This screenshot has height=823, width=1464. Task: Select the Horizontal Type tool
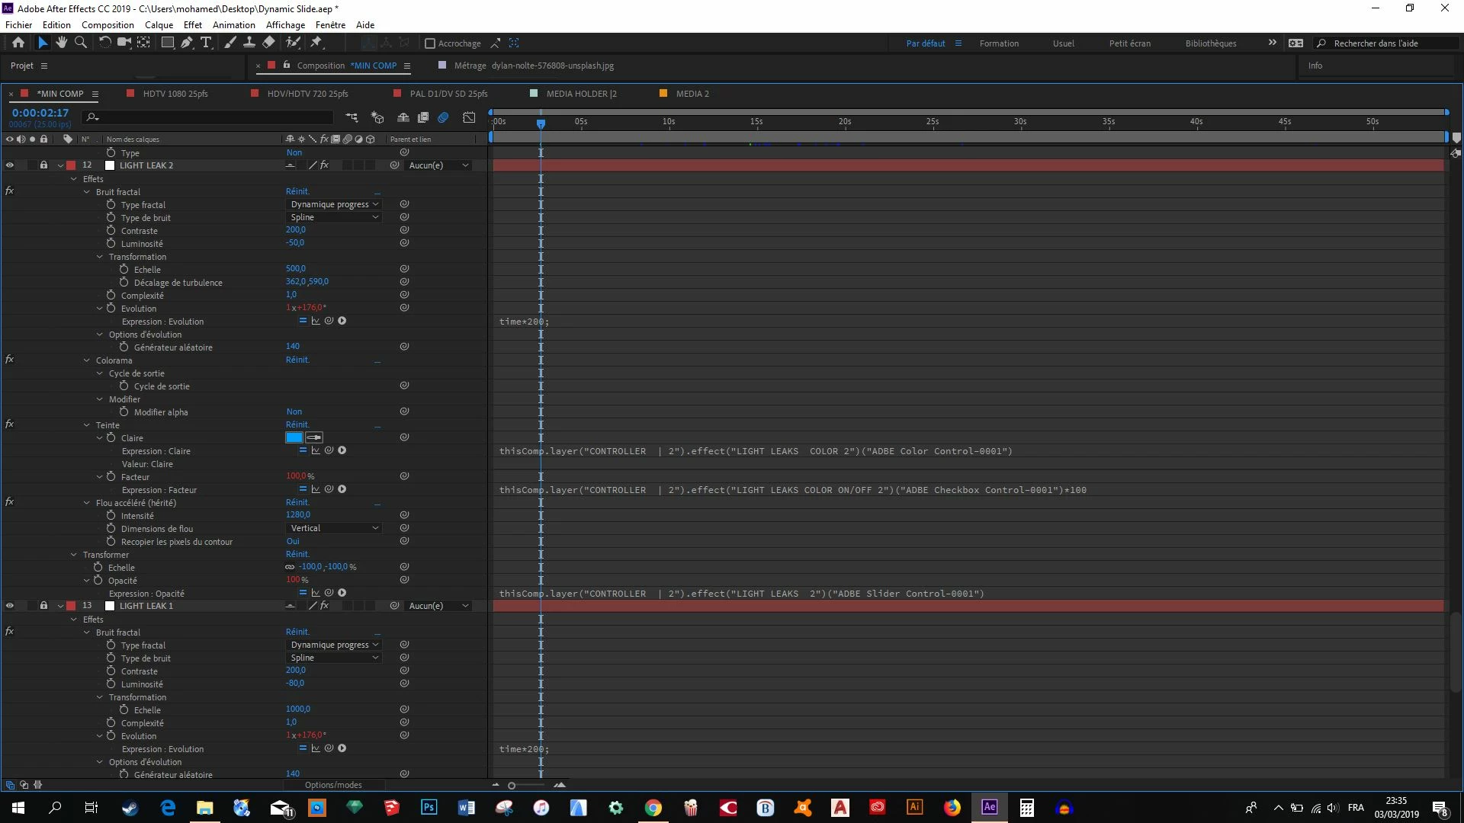pyautogui.click(x=206, y=43)
